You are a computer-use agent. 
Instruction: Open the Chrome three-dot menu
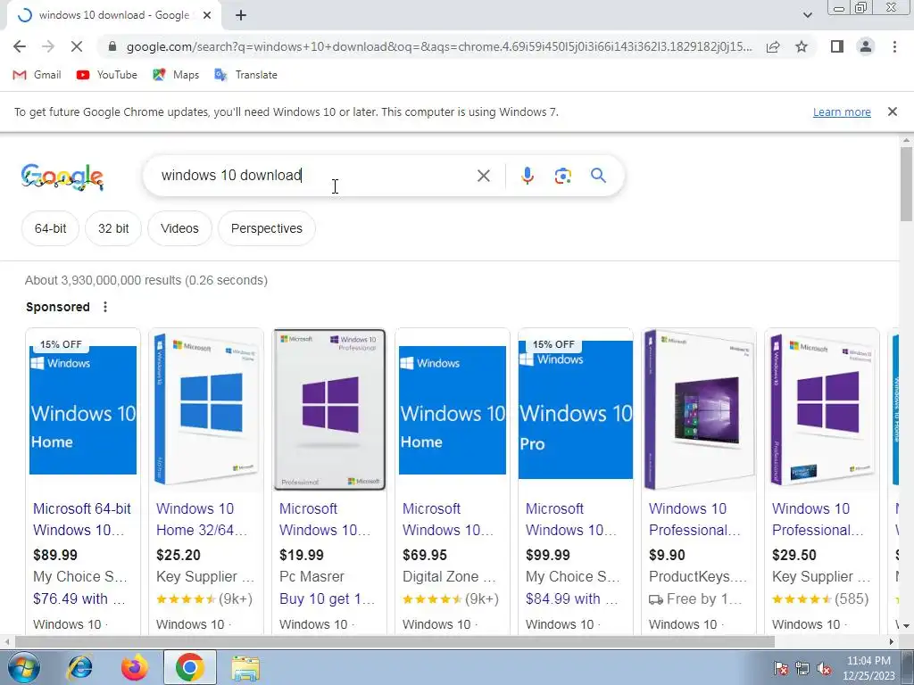pyautogui.click(x=894, y=46)
